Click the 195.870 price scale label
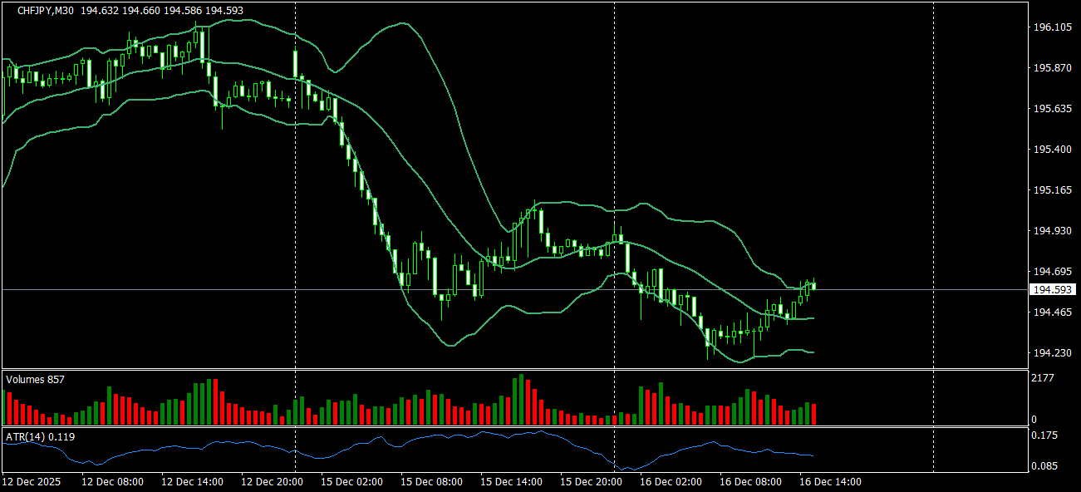This screenshot has width=1081, height=492. 1051,68
